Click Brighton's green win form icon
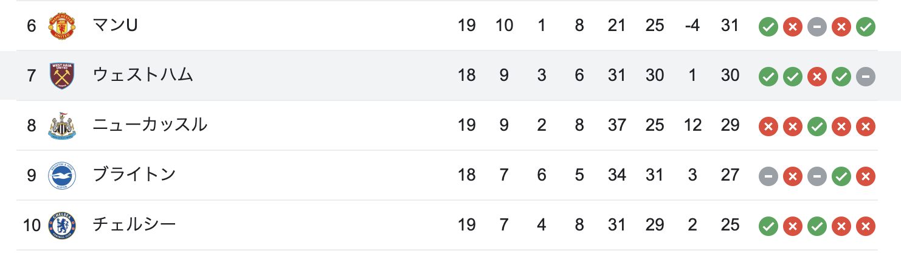Screen dimensions: 901x253 click(841, 176)
